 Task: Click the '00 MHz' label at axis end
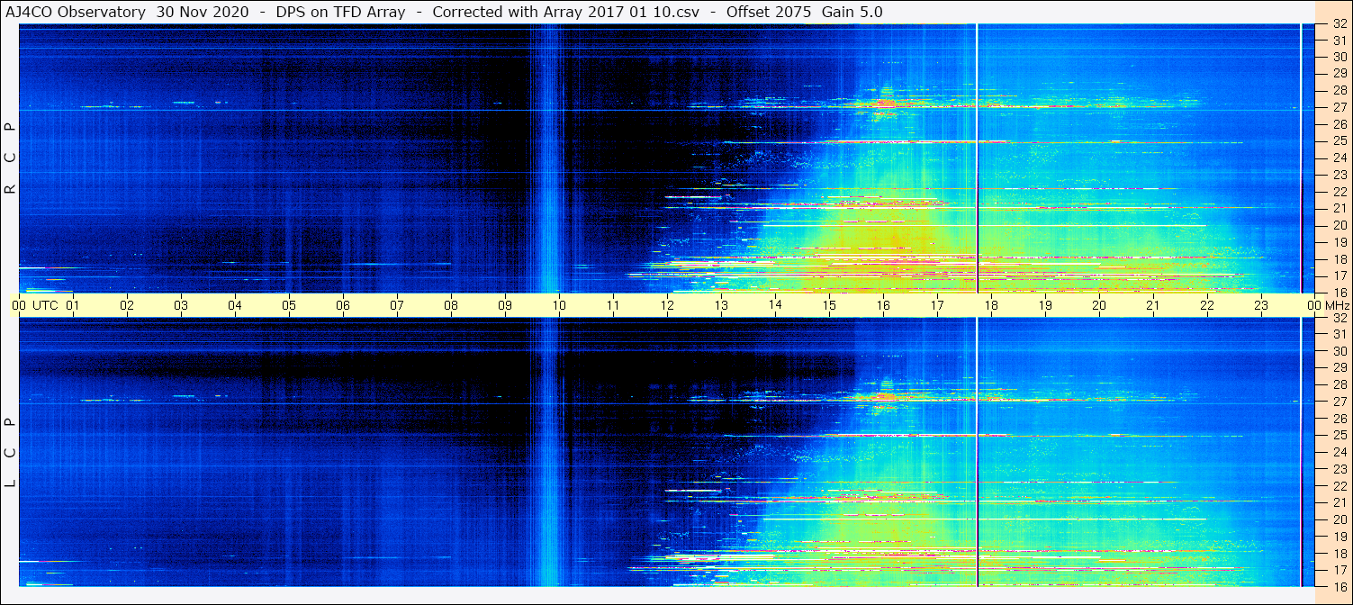[1330, 305]
